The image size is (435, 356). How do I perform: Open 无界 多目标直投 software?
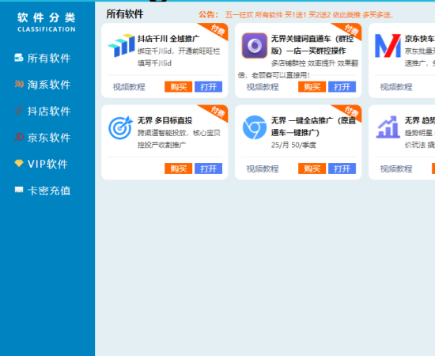[x=208, y=169]
